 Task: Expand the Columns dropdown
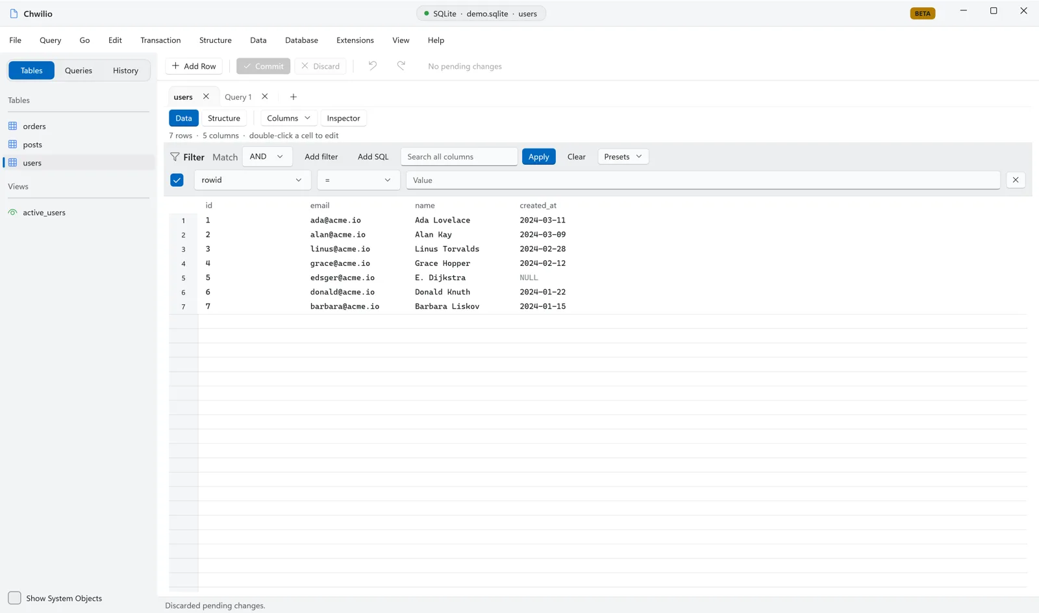[289, 118]
